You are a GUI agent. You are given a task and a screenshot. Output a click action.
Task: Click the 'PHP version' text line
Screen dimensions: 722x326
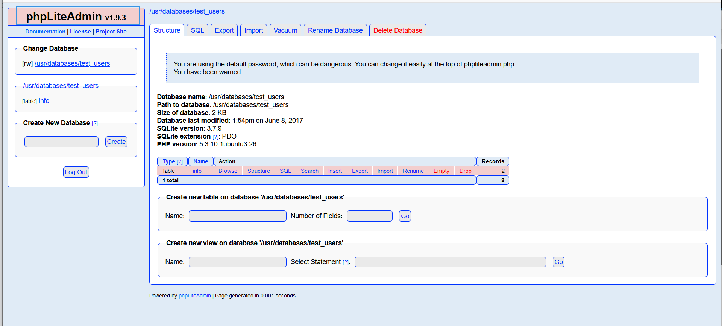tap(206, 144)
